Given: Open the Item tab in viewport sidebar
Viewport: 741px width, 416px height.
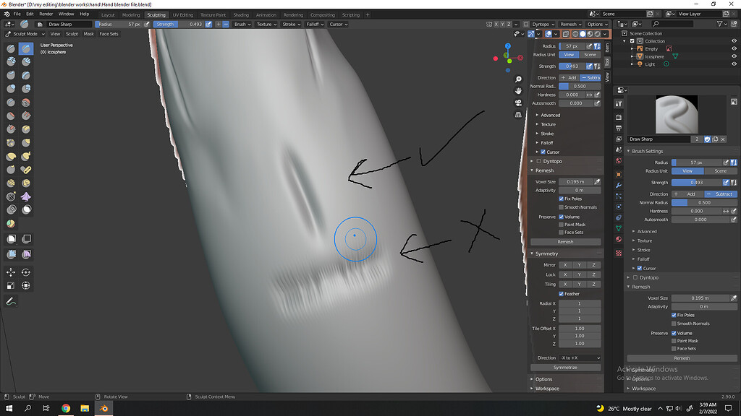Looking at the screenshot, I should pyautogui.click(x=607, y=48).
